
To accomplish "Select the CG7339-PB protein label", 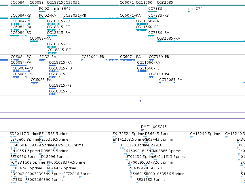I will point(159,57).
